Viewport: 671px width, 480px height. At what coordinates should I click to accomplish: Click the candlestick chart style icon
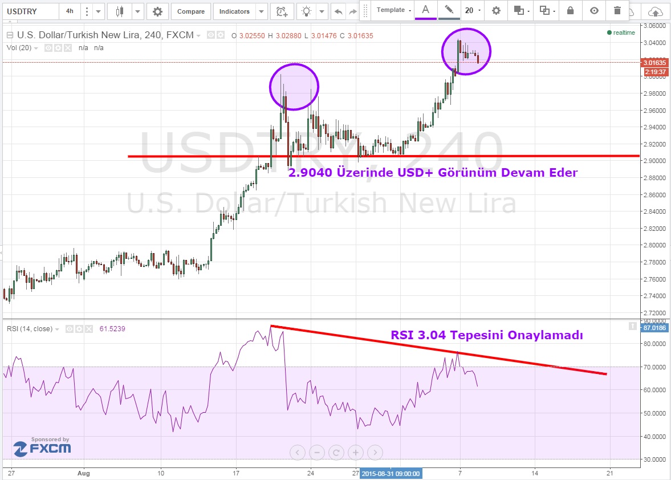pos(119,11)
